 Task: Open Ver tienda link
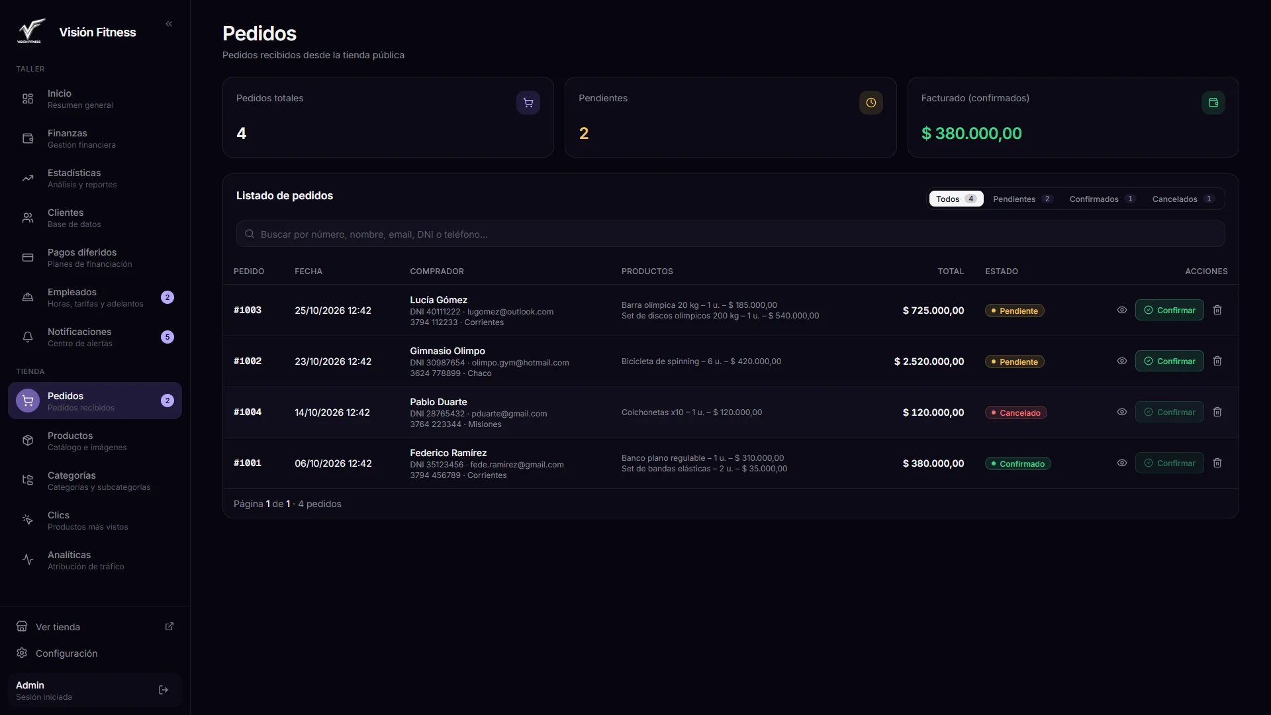[95, 626]
